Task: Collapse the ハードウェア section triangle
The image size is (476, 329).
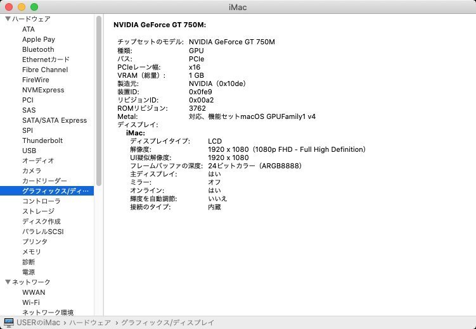Action: (7, 19)
